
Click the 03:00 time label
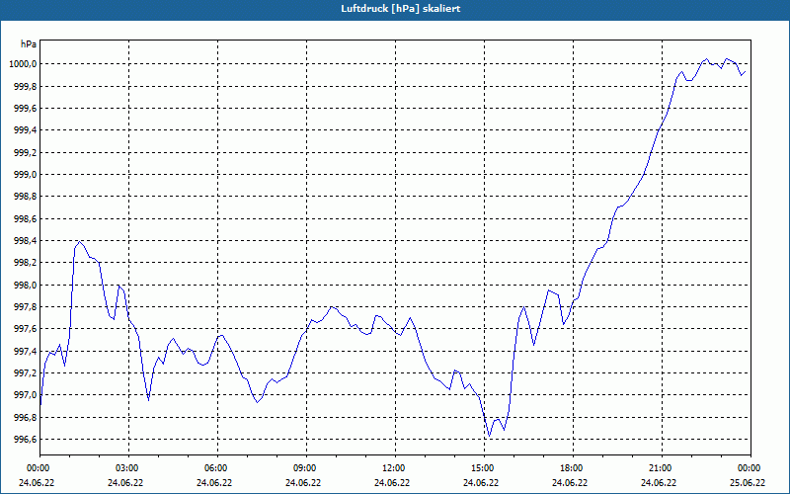(x=126, y=468)
